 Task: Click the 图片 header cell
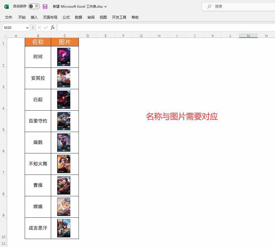pos(65,42)
